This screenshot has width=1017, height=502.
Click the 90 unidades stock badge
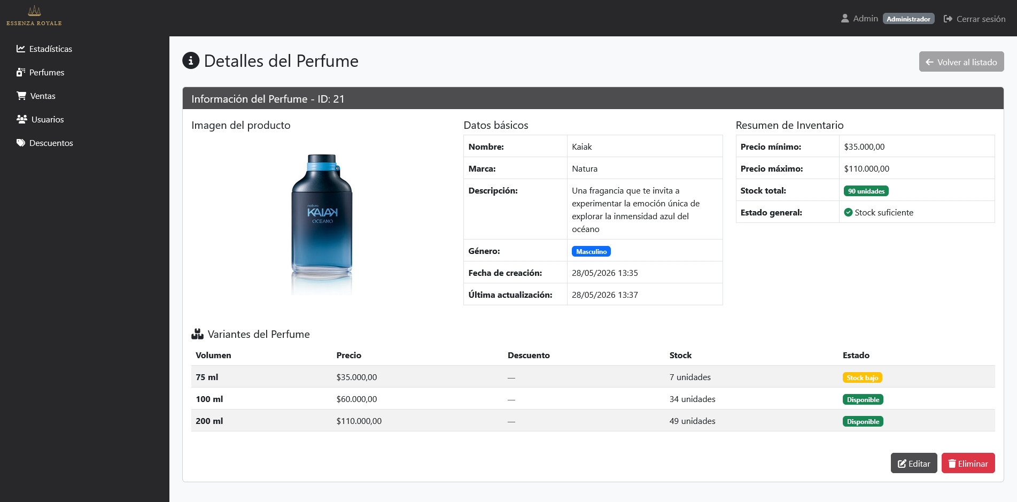[866, 191]
